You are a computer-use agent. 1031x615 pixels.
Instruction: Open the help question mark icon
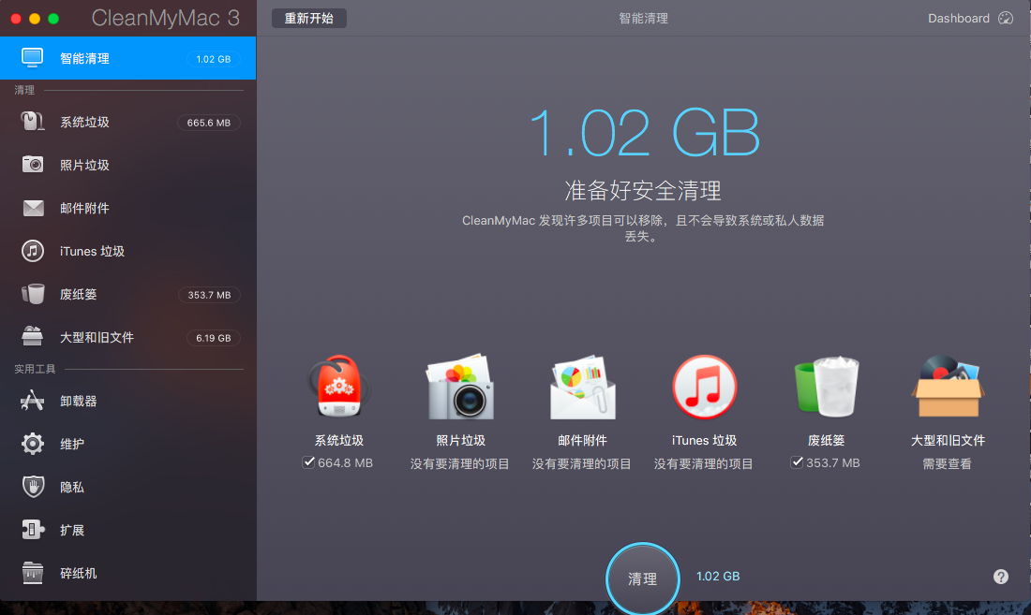[x=1001, y=577]
